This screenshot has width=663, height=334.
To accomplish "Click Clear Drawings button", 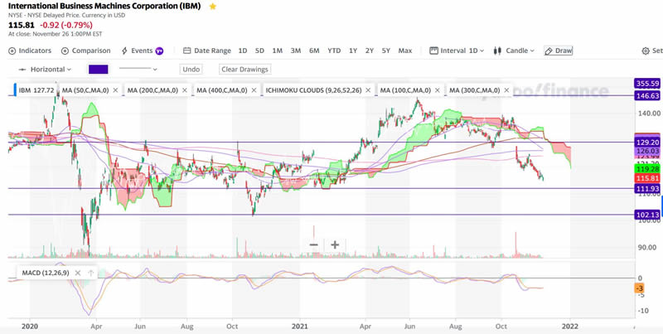I will click(x=244, y=70).
